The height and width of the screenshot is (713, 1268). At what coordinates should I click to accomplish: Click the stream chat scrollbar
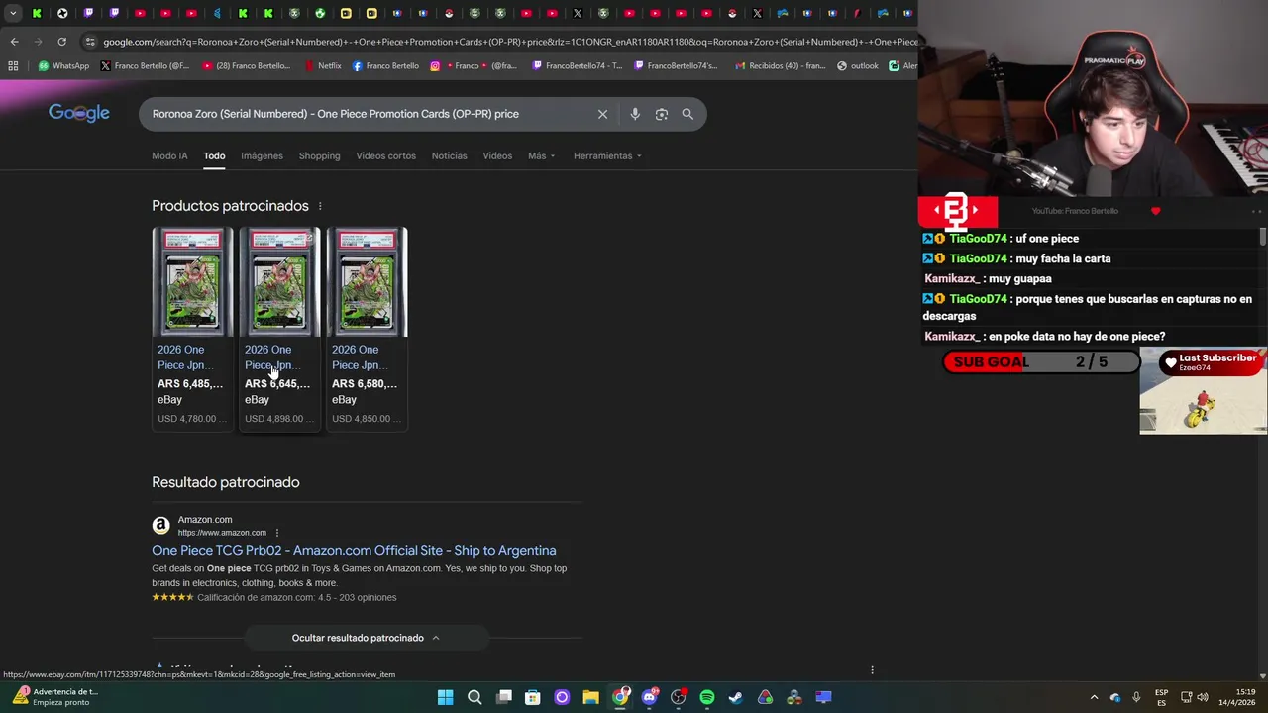1262,237
